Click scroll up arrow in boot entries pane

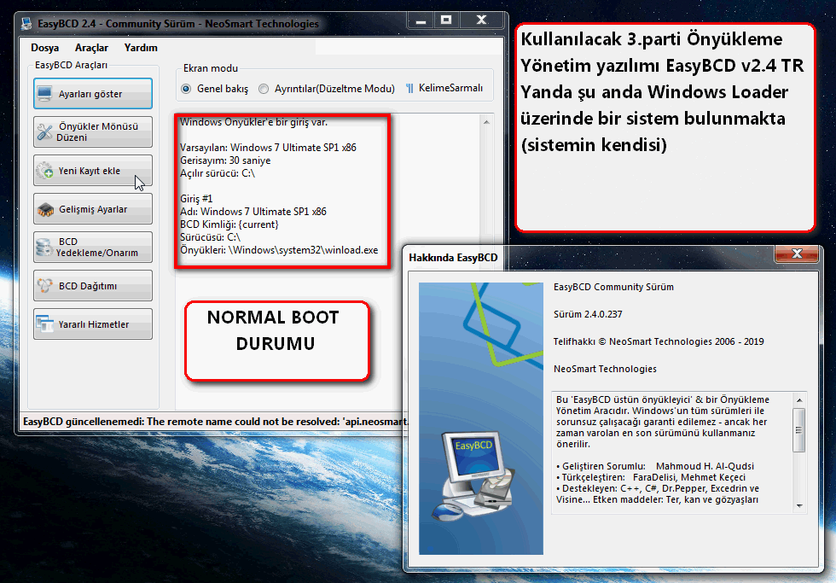486,122
